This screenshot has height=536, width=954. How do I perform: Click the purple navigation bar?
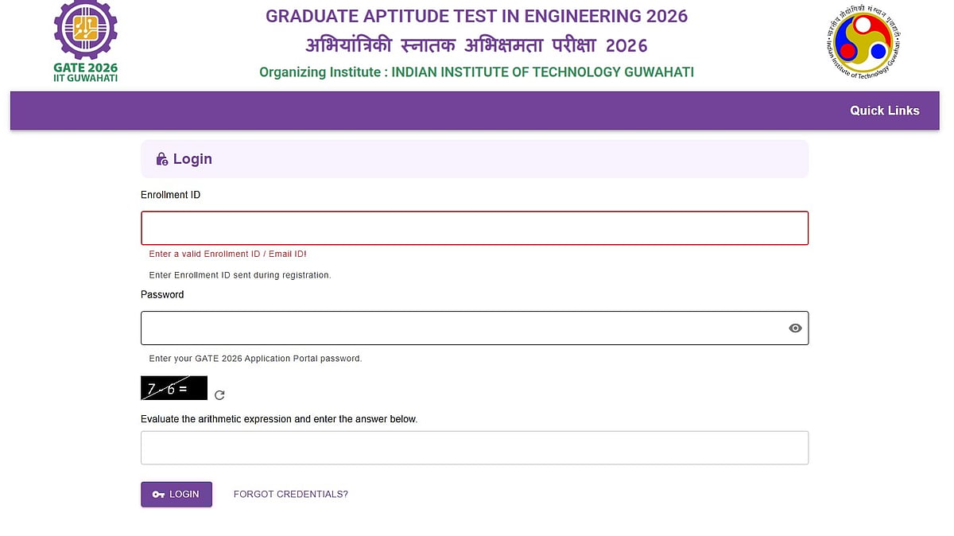click(477, 111)
